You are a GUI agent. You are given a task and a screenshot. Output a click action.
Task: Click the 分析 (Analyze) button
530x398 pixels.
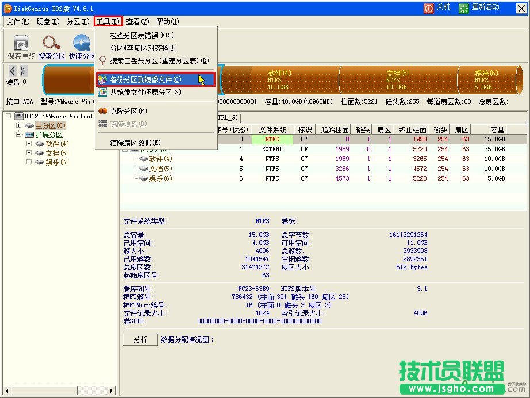tap(139, 339)
